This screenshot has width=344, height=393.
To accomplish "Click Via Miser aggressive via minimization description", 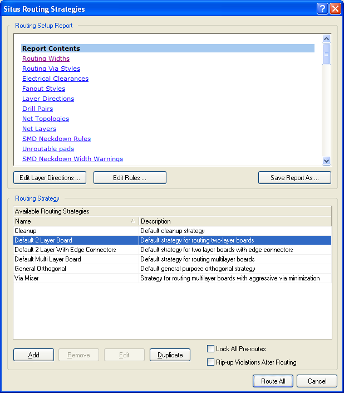I will tap(235, 278).
